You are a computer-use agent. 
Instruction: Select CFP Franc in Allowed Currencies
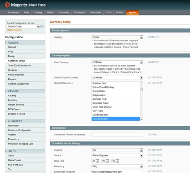coord(116,111)
